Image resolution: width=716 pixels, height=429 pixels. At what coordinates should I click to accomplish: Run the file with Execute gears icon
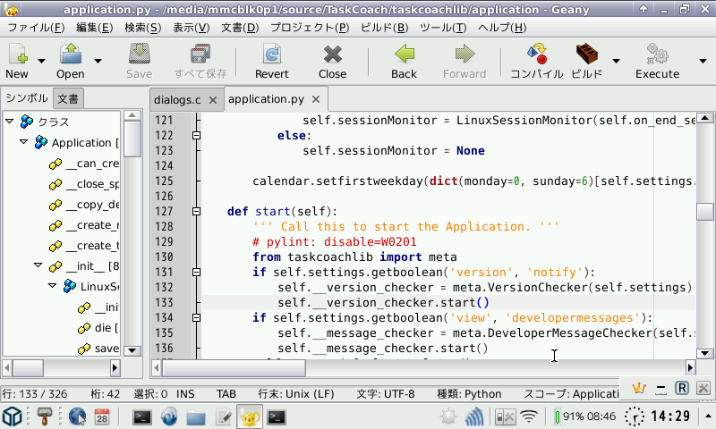(x=657, y=54)
